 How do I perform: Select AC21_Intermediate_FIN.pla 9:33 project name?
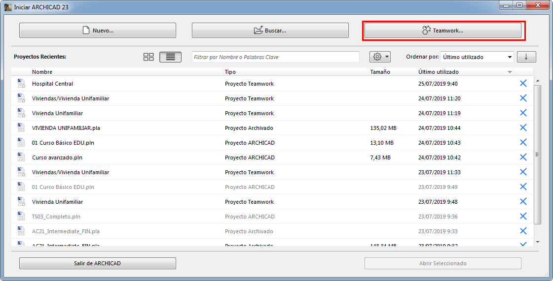click(66, 231)
